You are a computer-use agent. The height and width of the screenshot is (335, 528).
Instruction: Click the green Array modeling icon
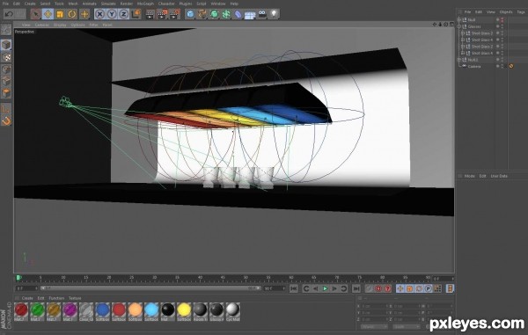tap(226, 14)
